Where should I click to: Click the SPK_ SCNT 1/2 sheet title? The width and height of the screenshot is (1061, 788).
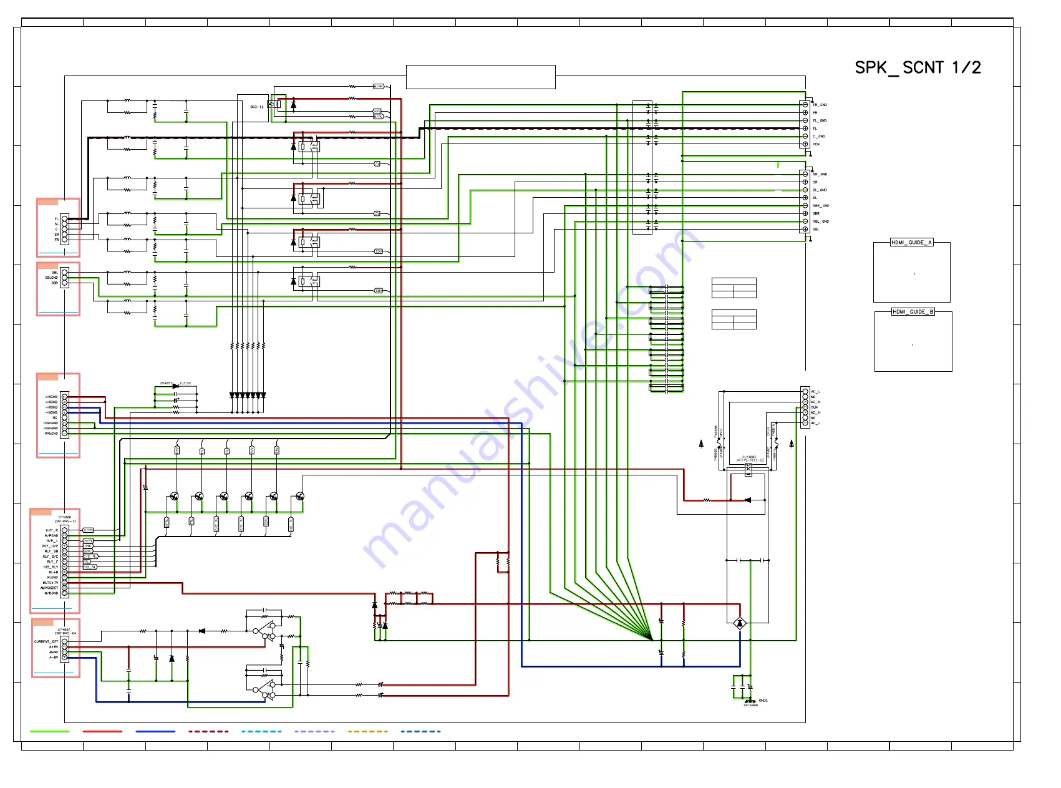point(918,67)
